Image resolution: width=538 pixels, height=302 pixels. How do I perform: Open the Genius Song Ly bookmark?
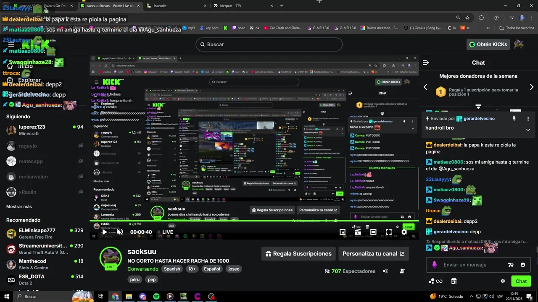coord(422,28)
